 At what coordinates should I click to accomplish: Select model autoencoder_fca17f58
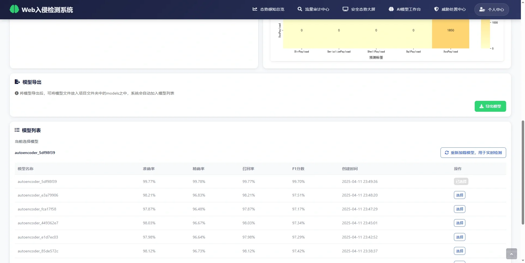tap(460, 209)
